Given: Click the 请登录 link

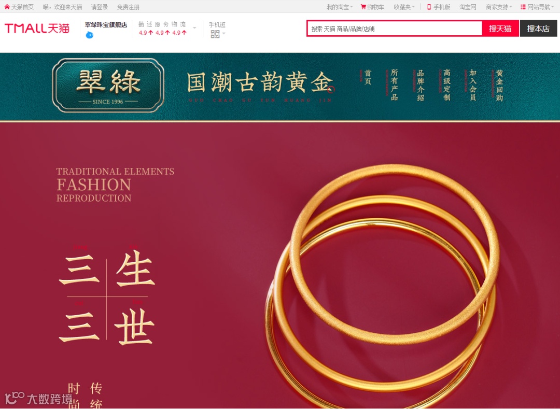Looking at the screenshot, I should point(99,7).
